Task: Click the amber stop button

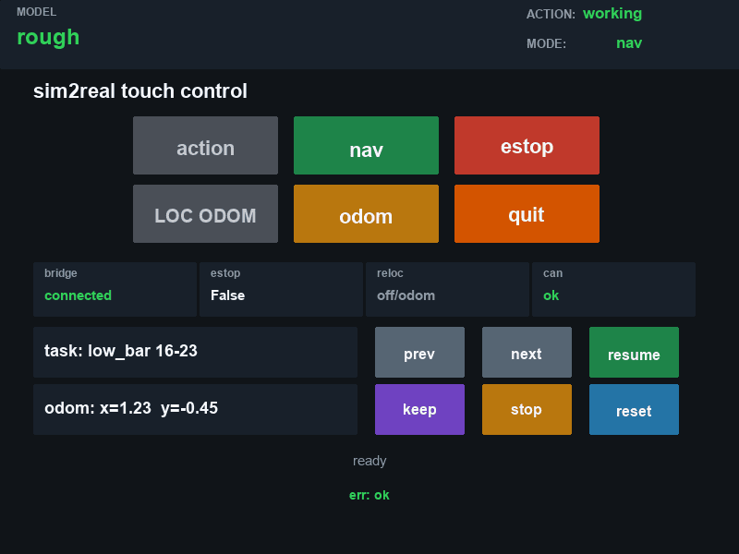Action: click(527, 409)
